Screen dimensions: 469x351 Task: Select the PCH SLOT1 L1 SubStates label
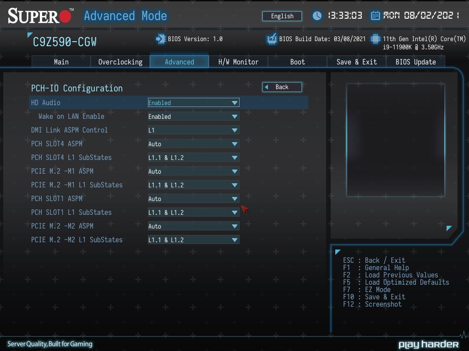click(x=71, y=213)
